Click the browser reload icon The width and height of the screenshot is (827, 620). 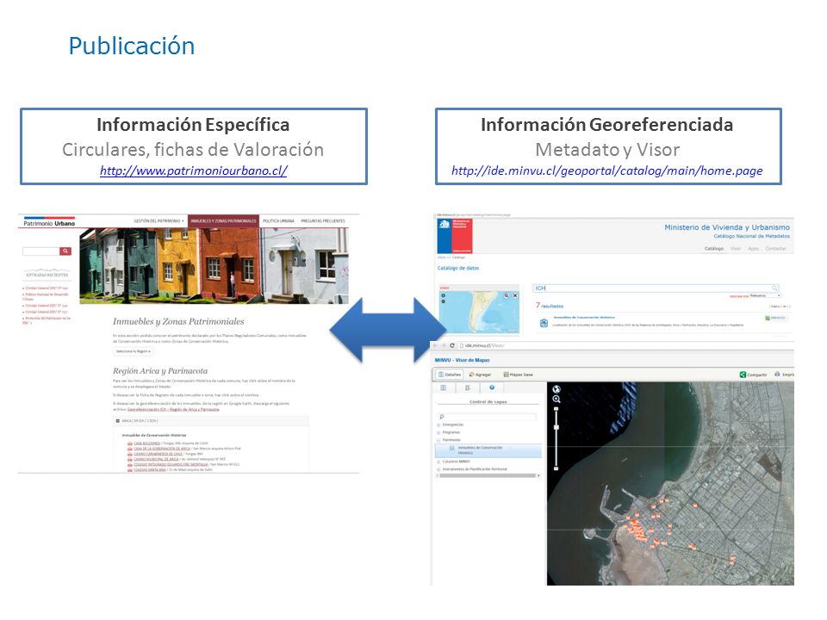(x=452, y=345)
